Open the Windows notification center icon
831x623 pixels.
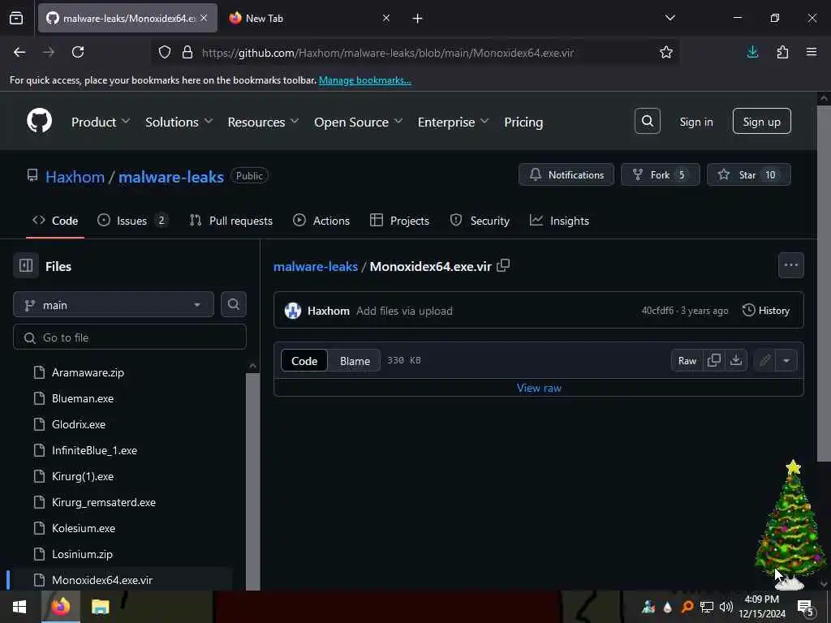tap(805, 607)
